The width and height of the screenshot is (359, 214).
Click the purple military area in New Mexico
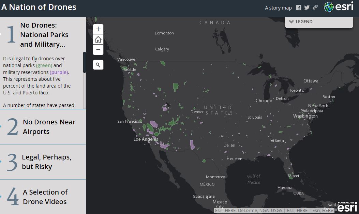click(x=192, y=144)
